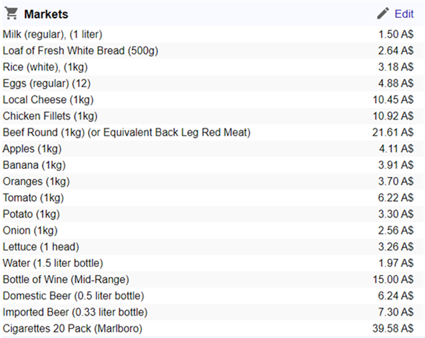The width and height of the screenshot is (425, 338).
Task: Select the Beef Round (1kg) row
Action: coord(126,133)
